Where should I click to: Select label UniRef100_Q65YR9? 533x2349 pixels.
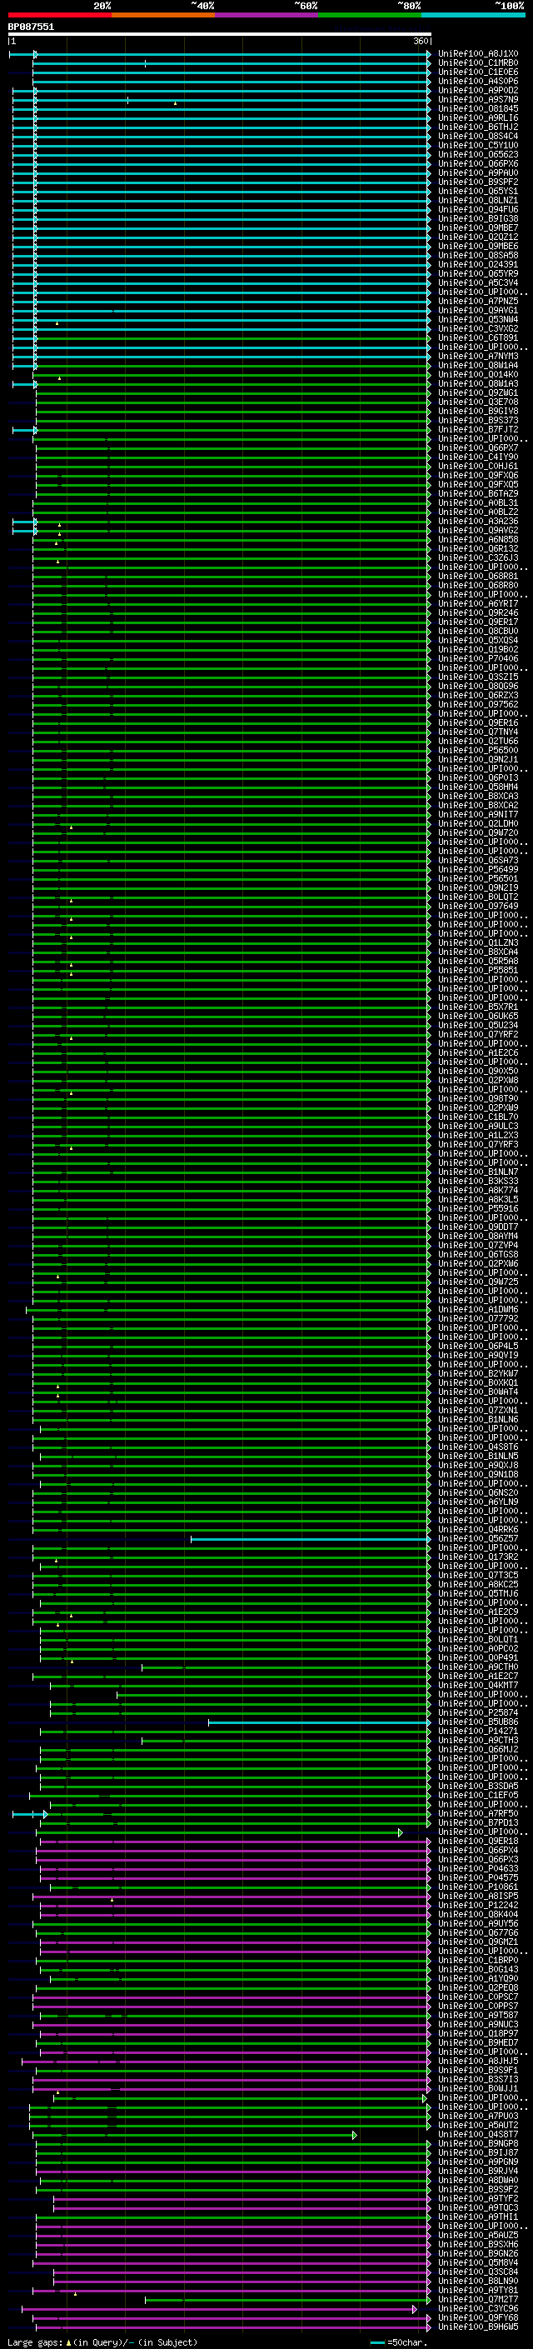(x=478, y=273)
